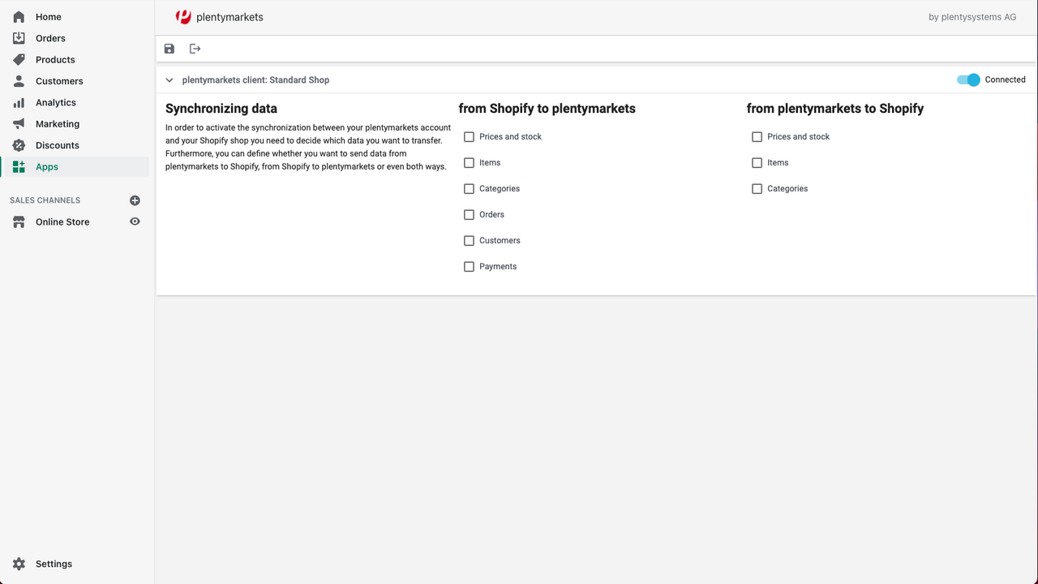Click the exit icon next to save

pos(195,49)
